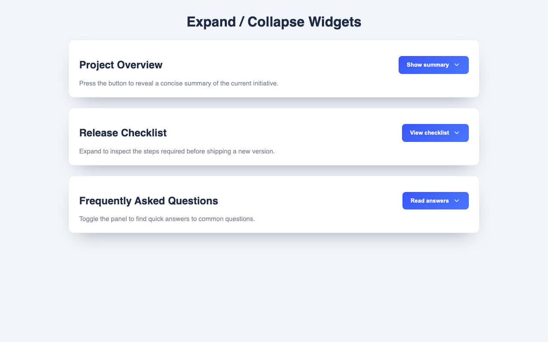This screenshot has height=342, width=548.
Task: Expand the Project Overview summary panel
Action: click(433, 65)
